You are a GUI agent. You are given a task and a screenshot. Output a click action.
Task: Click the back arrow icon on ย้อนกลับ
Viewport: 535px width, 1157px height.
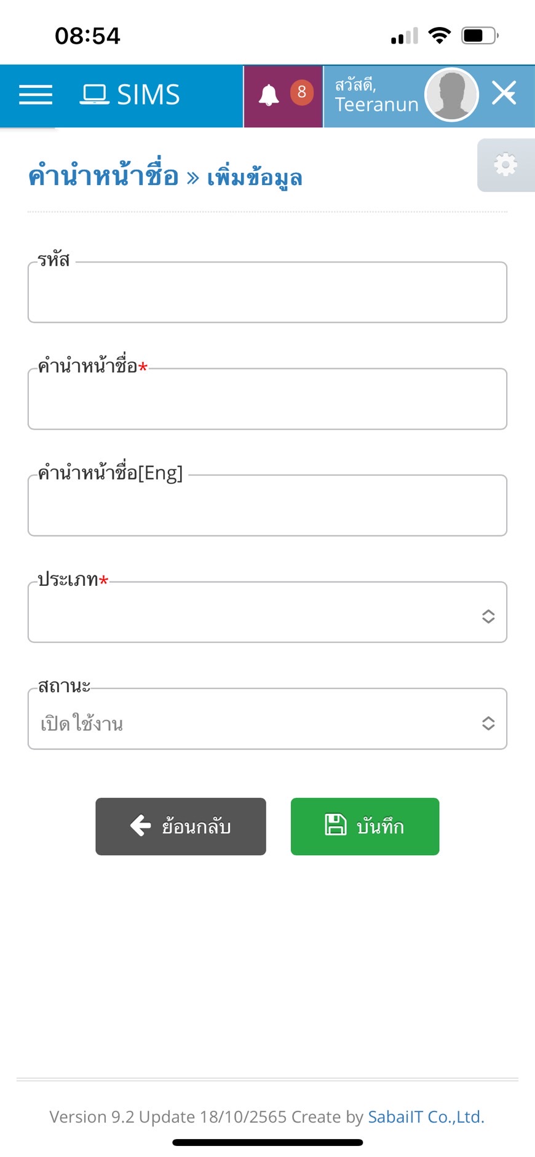coord(141,825)
